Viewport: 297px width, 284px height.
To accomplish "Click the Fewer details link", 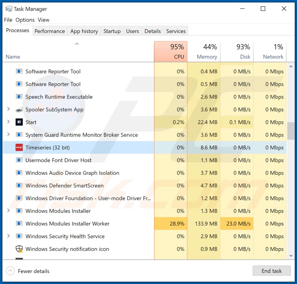I will pyautogui.click(x=33, y=271).
